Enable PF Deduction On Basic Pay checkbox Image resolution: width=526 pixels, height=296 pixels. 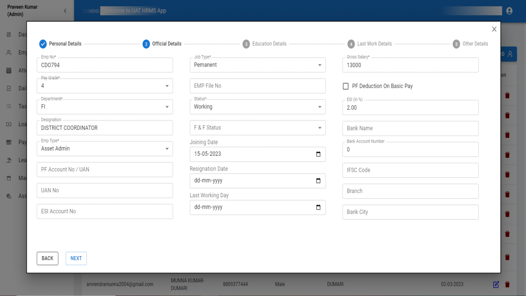346,86
